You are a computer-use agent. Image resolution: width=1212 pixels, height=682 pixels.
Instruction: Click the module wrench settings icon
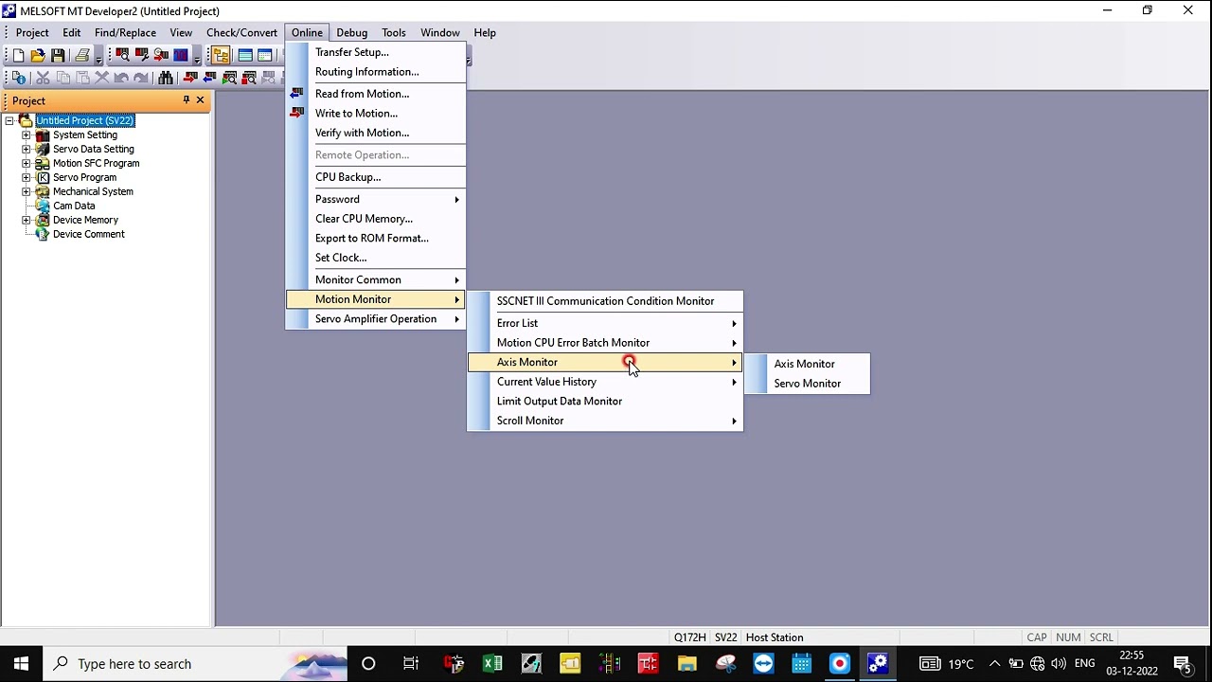tap(142, 55)
